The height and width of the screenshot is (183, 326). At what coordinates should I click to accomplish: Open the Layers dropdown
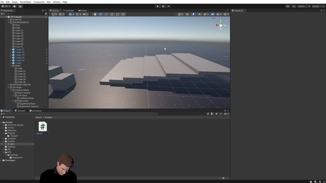pyautogui.click(x=304, y=6)
